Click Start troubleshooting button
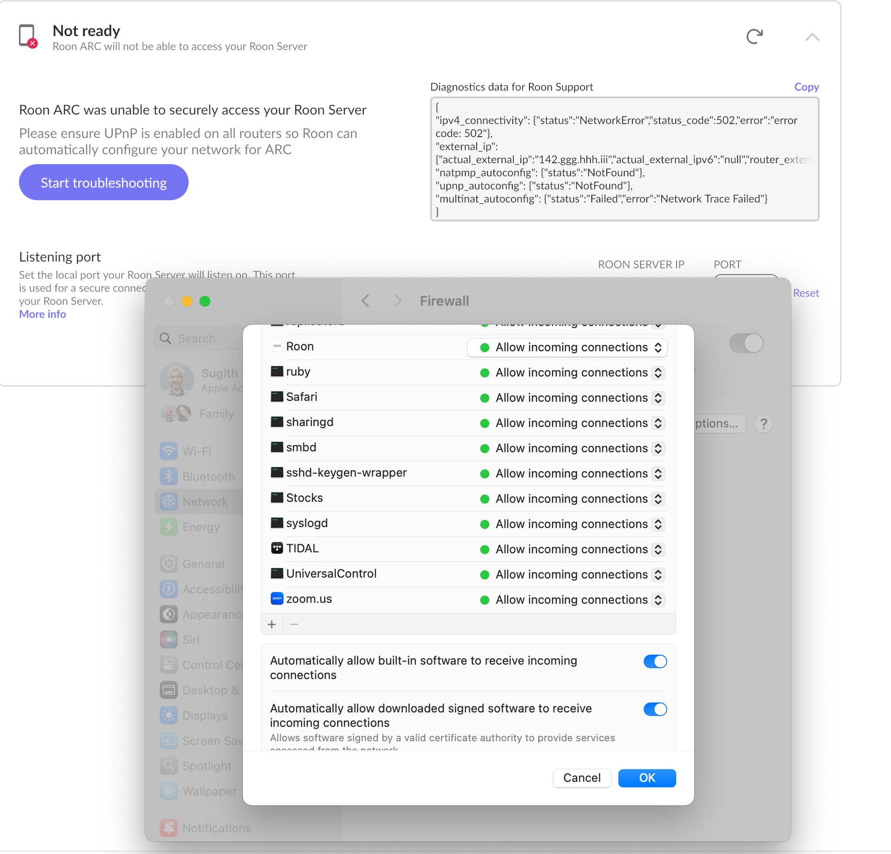The height and width of the screenshot is (854, 891). tap(103, 182)
